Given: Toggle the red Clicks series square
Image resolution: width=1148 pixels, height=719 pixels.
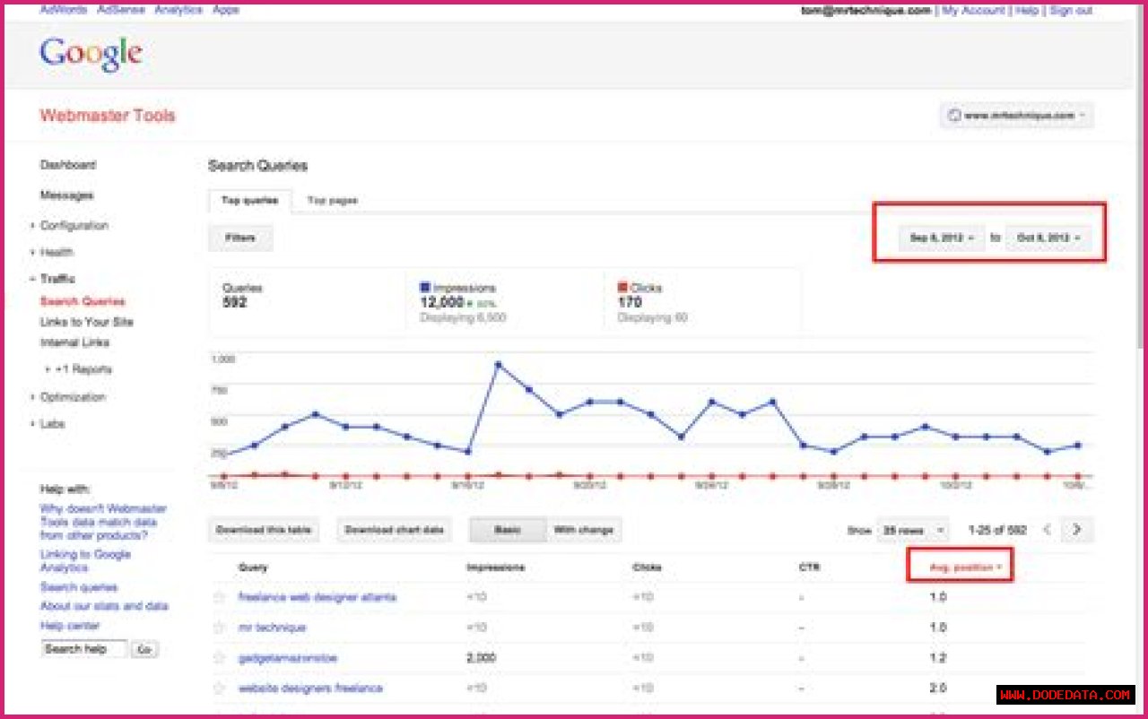Looking at the screenshot, I should pyautogui.click(x=622, y=288).
